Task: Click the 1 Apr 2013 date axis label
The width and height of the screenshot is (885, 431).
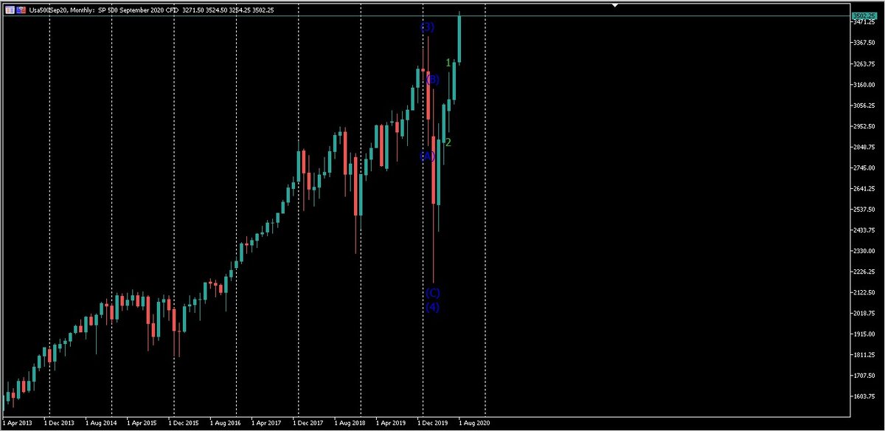Action: click(17, 423)
